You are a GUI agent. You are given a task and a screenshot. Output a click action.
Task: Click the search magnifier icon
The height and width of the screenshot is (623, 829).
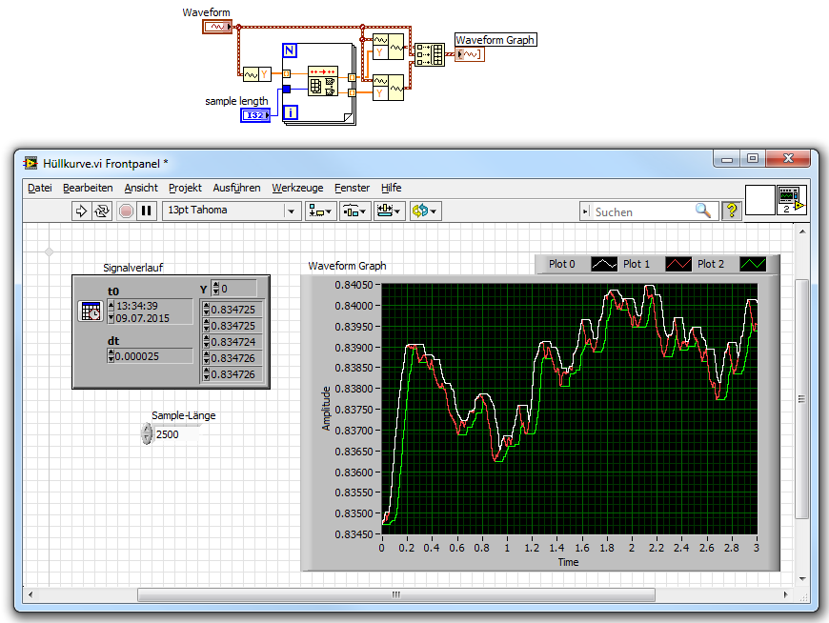tap(703, 211)
